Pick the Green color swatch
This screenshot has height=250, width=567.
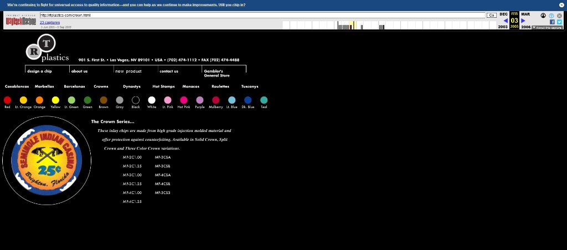(87, 100)
